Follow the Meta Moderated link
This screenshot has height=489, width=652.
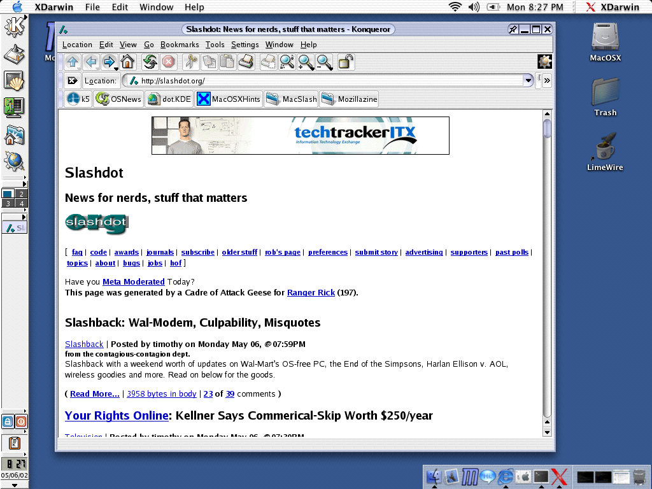pos(134,282)
